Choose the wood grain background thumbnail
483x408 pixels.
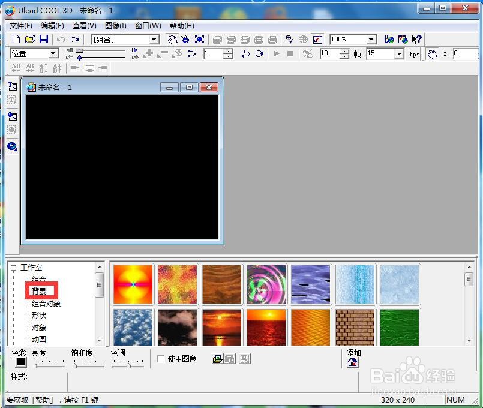click(222, 284)
